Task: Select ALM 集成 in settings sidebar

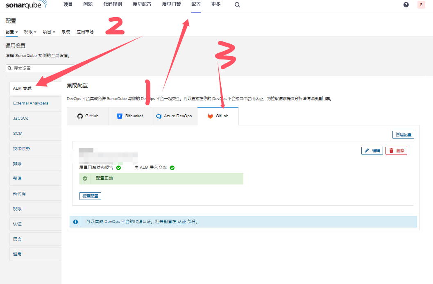Action: 36,89
